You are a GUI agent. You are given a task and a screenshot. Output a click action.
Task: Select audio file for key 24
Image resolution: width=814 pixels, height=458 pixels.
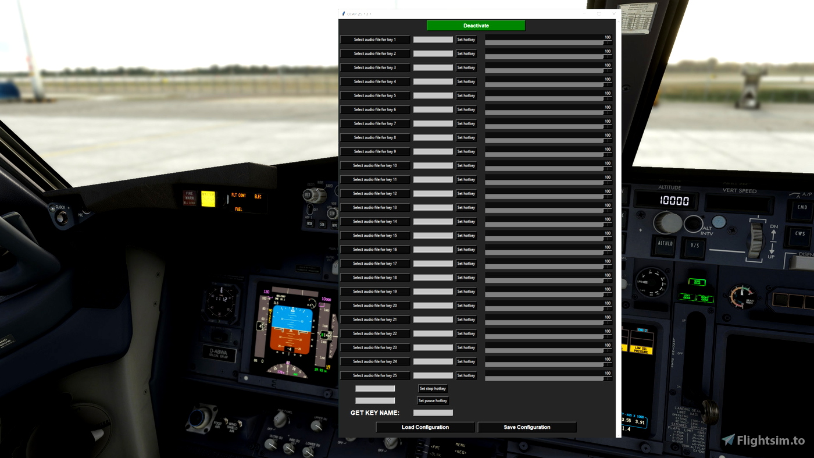click(x=375, y=361)
